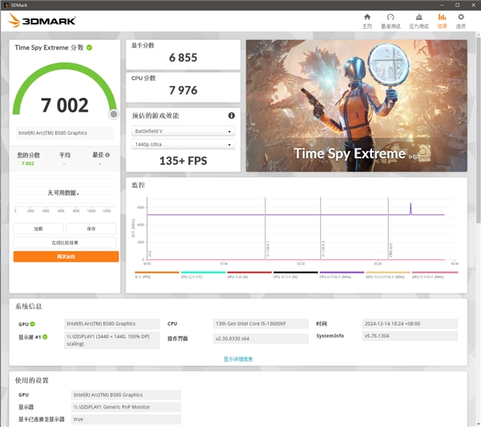Click the 系统信息 system info heading
The image size is (481, 427).
pyautogui.click(x=29, y=306)
